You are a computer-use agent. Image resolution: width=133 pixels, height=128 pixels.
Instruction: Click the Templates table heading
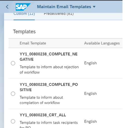(24, 32)
